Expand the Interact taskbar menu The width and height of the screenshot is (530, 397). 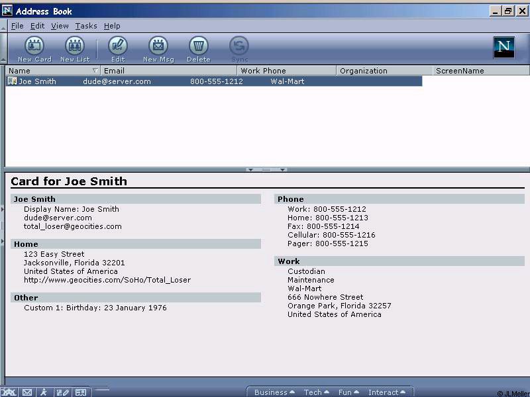(387, 392)
